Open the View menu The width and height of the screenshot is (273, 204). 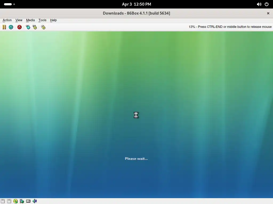pyautogui.click(x=19, y=20)
